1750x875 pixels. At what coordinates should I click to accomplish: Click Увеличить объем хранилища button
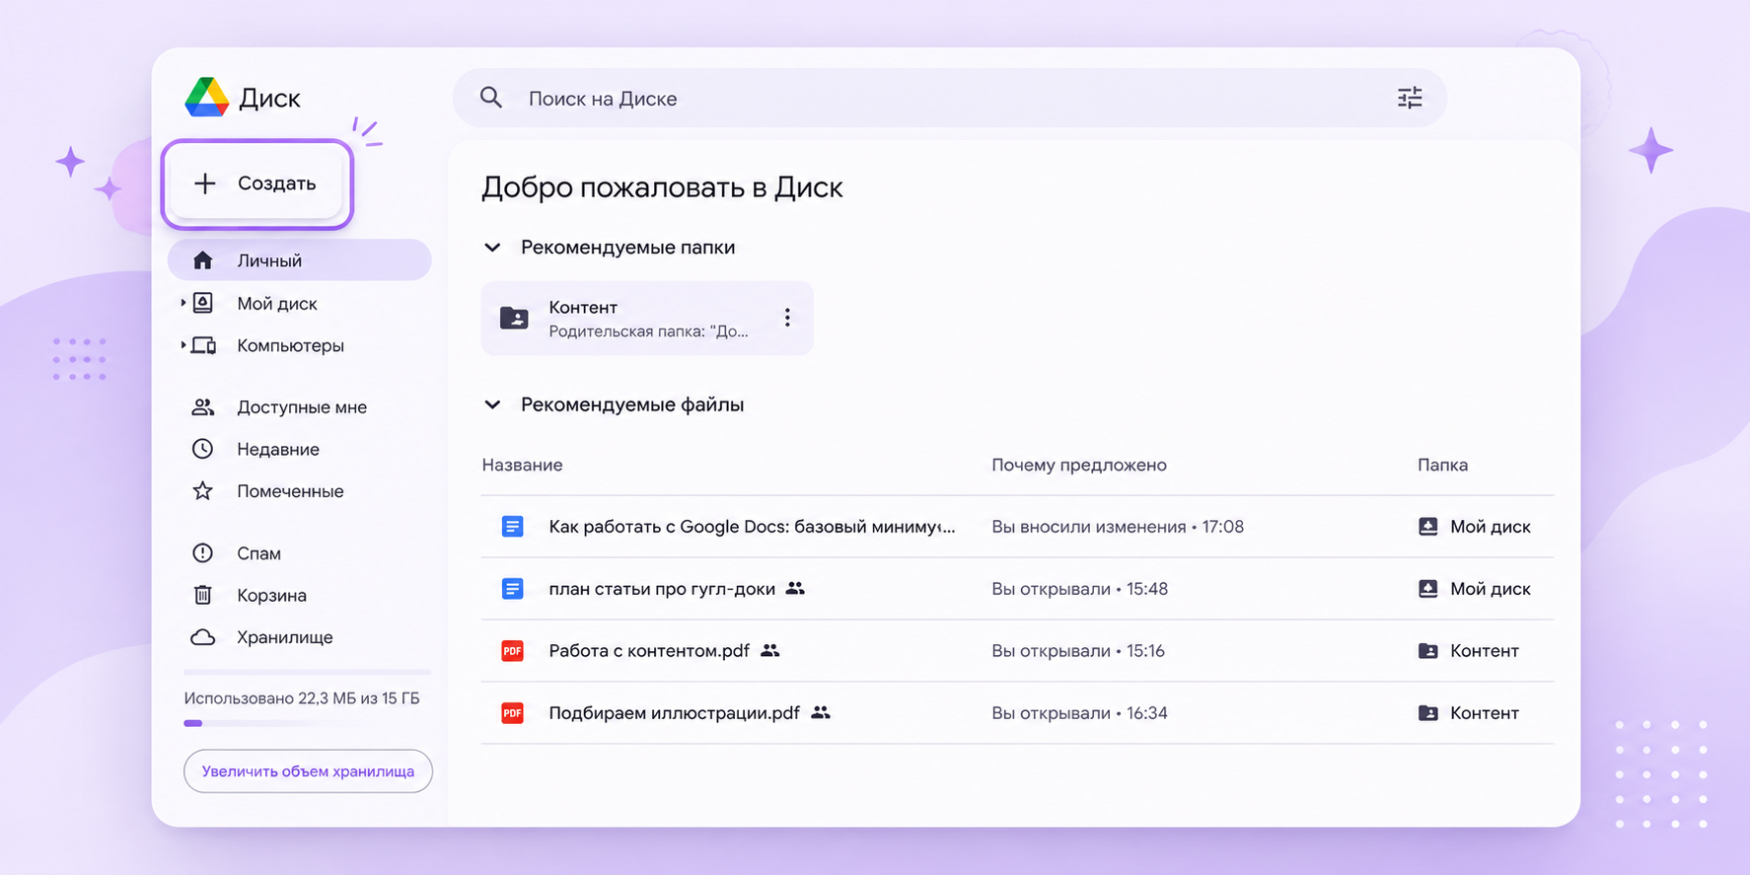click(x=308, y=771)
